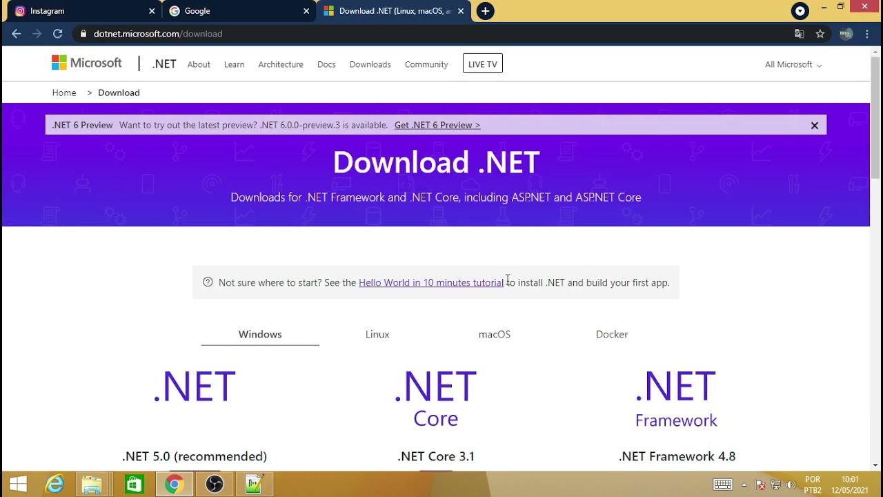Click the POR PTB2 language indicator

[x=813, y=485]
